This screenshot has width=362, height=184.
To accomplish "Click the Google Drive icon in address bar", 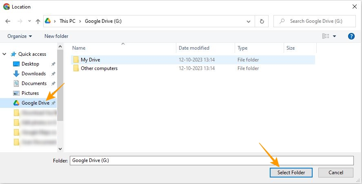I will click(48, 21).
